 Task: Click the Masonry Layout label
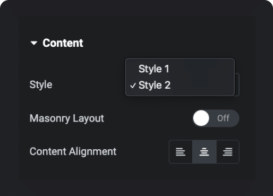point(67,119)
